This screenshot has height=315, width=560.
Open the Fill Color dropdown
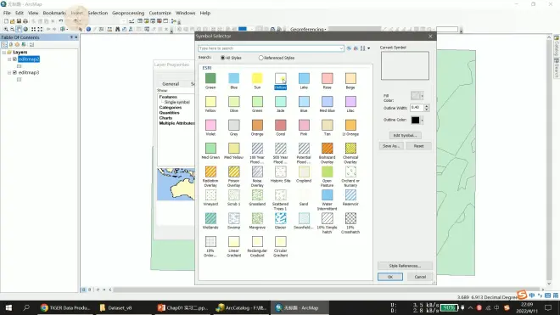(422, 96)
